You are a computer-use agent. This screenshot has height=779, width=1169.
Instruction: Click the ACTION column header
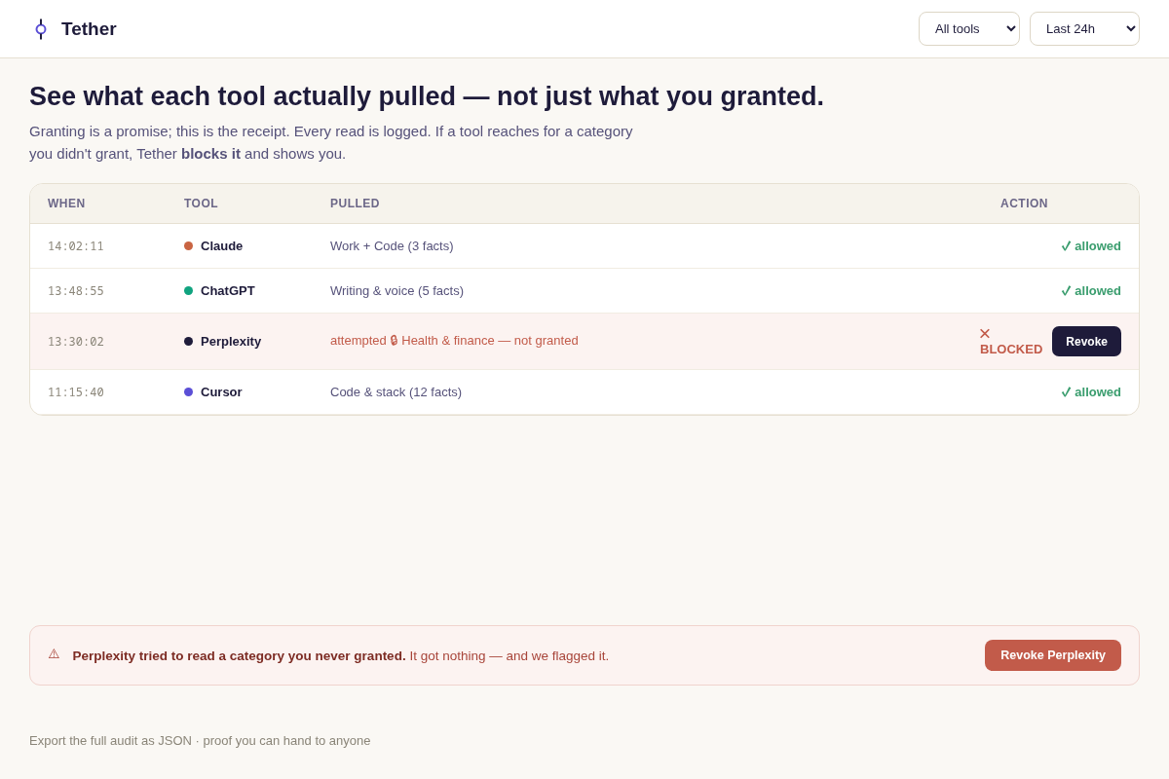point(1024,204)
